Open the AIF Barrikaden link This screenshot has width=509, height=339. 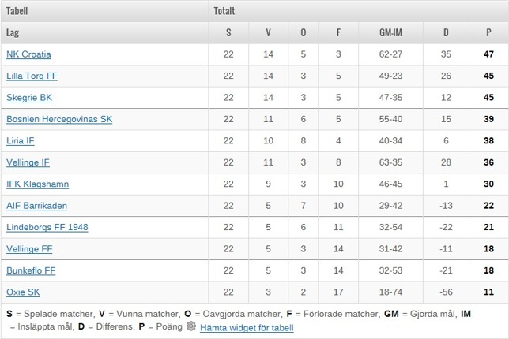pos(36,206)
